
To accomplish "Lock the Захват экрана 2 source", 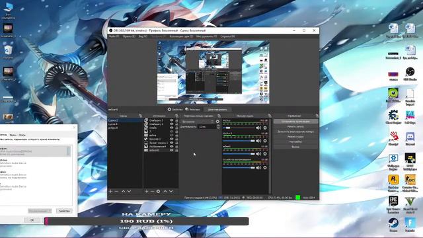I will click(x=176, y=143).
